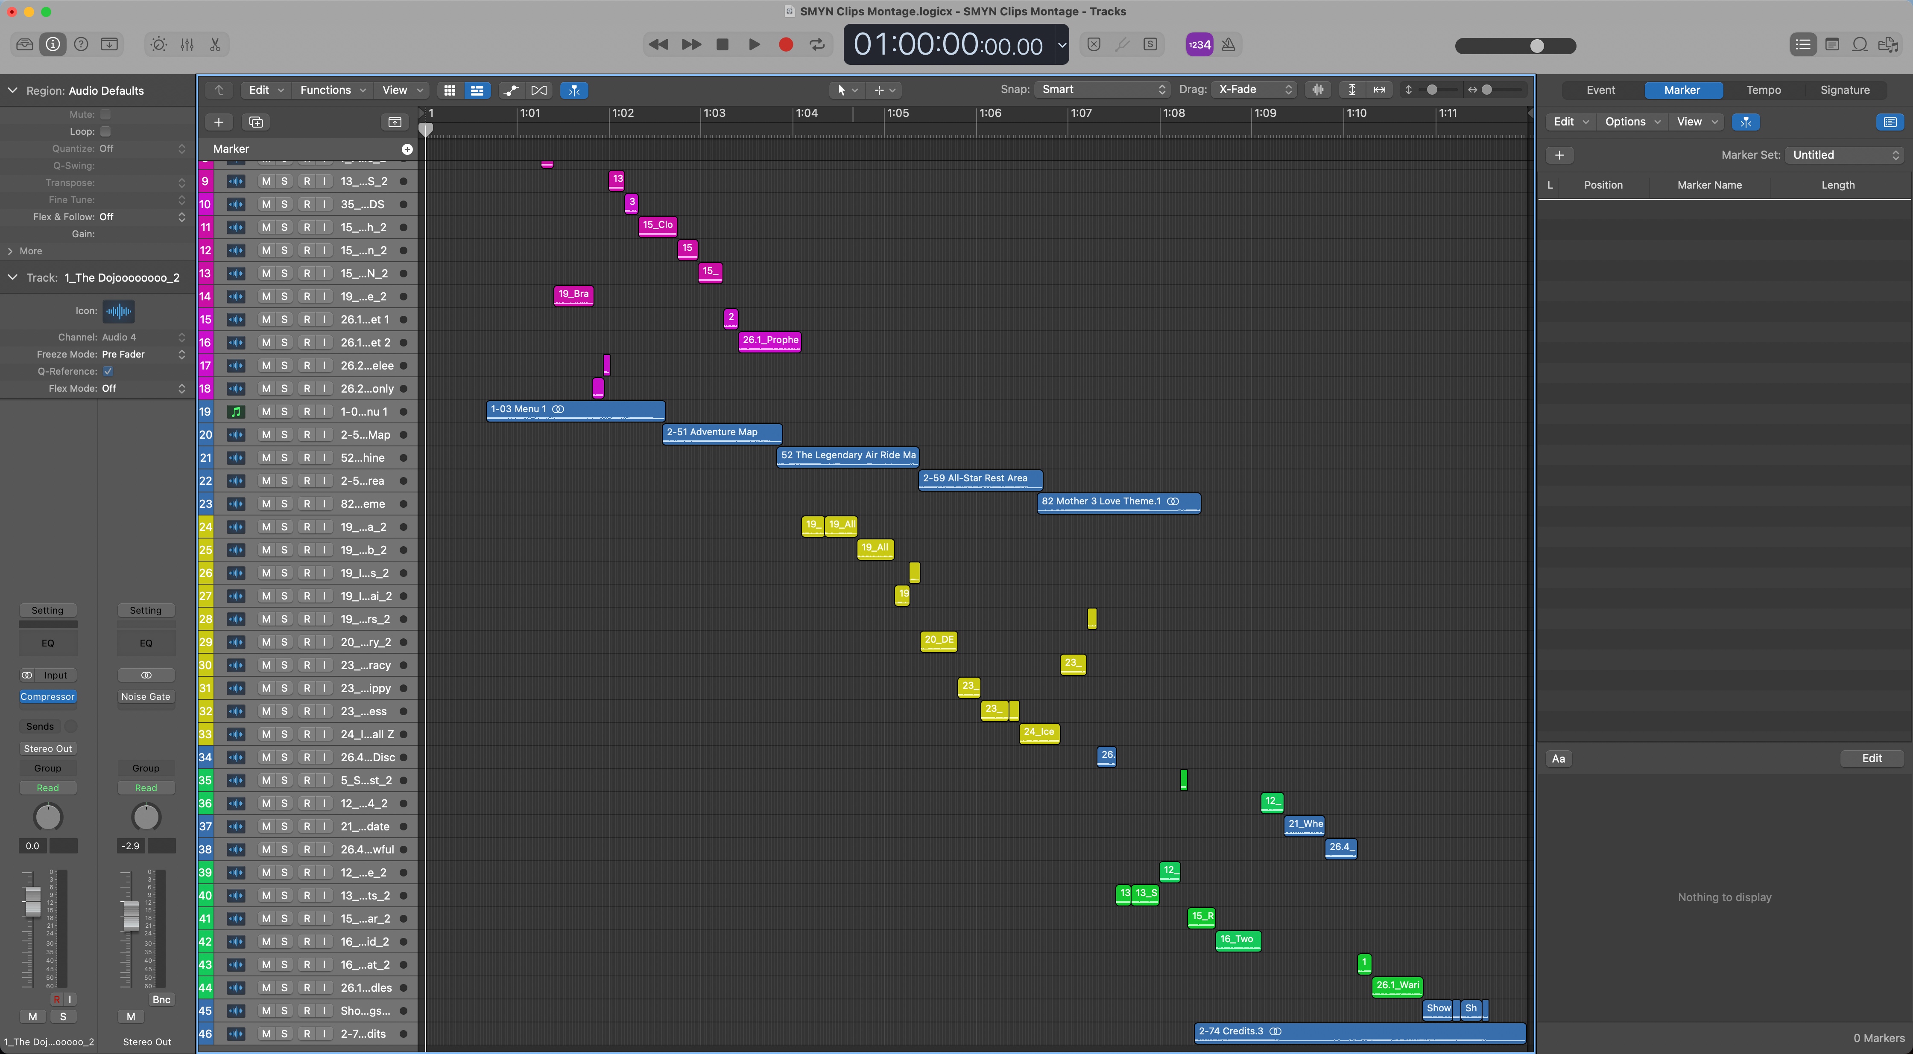Image resolution: width=1913 pixels, height=1054 pixels.
Task: Switch to the Tempo tab
Action: click(x=1763, y=90)
